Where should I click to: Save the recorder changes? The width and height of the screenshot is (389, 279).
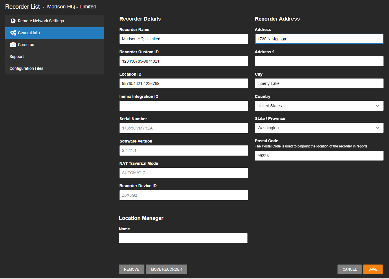pyautogui.click(x=373, y=269)
